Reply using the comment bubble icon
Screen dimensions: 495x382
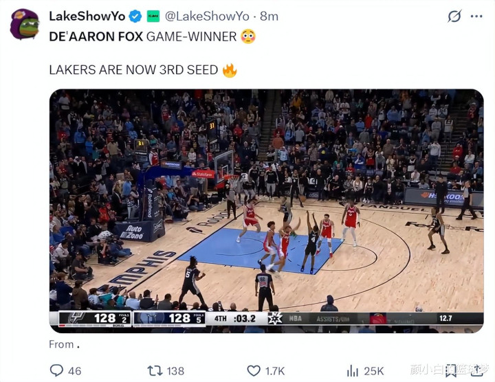[56, 370]
